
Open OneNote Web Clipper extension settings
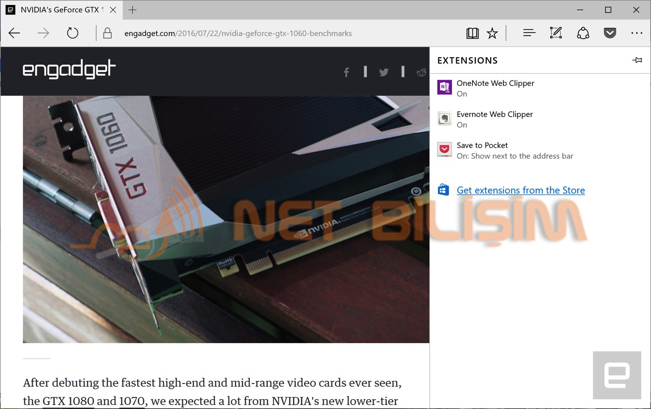[x=539, y=88]
